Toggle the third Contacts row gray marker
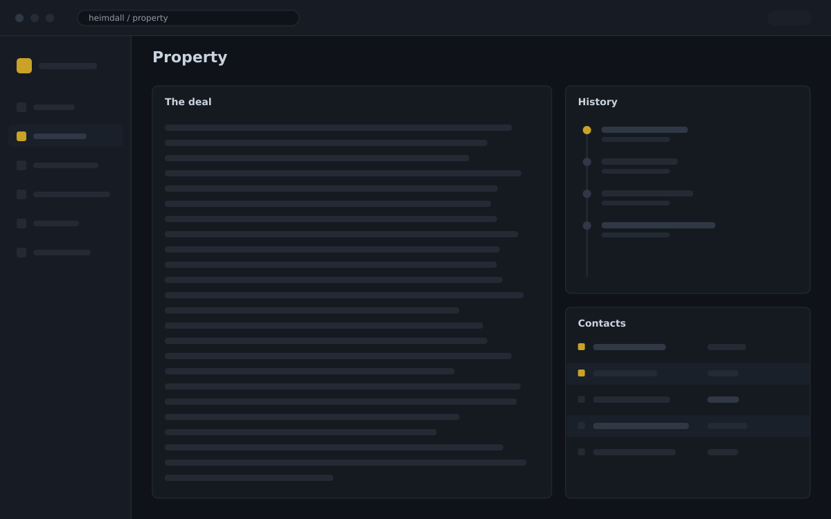Viewport: 831px width, 519px height. coord(582,399)
